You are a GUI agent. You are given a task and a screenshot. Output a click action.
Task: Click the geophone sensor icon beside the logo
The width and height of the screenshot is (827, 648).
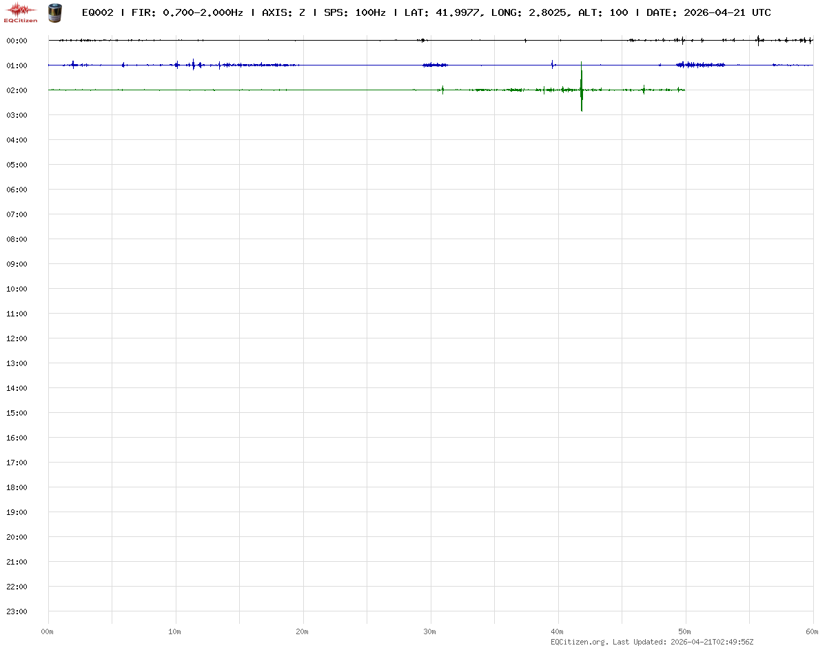[54, 12]
